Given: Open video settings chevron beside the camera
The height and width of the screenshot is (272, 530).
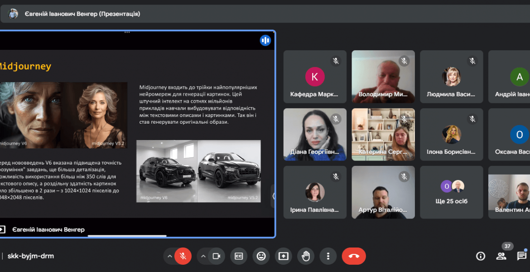Looking at the screenshot, I should point(203,256).
